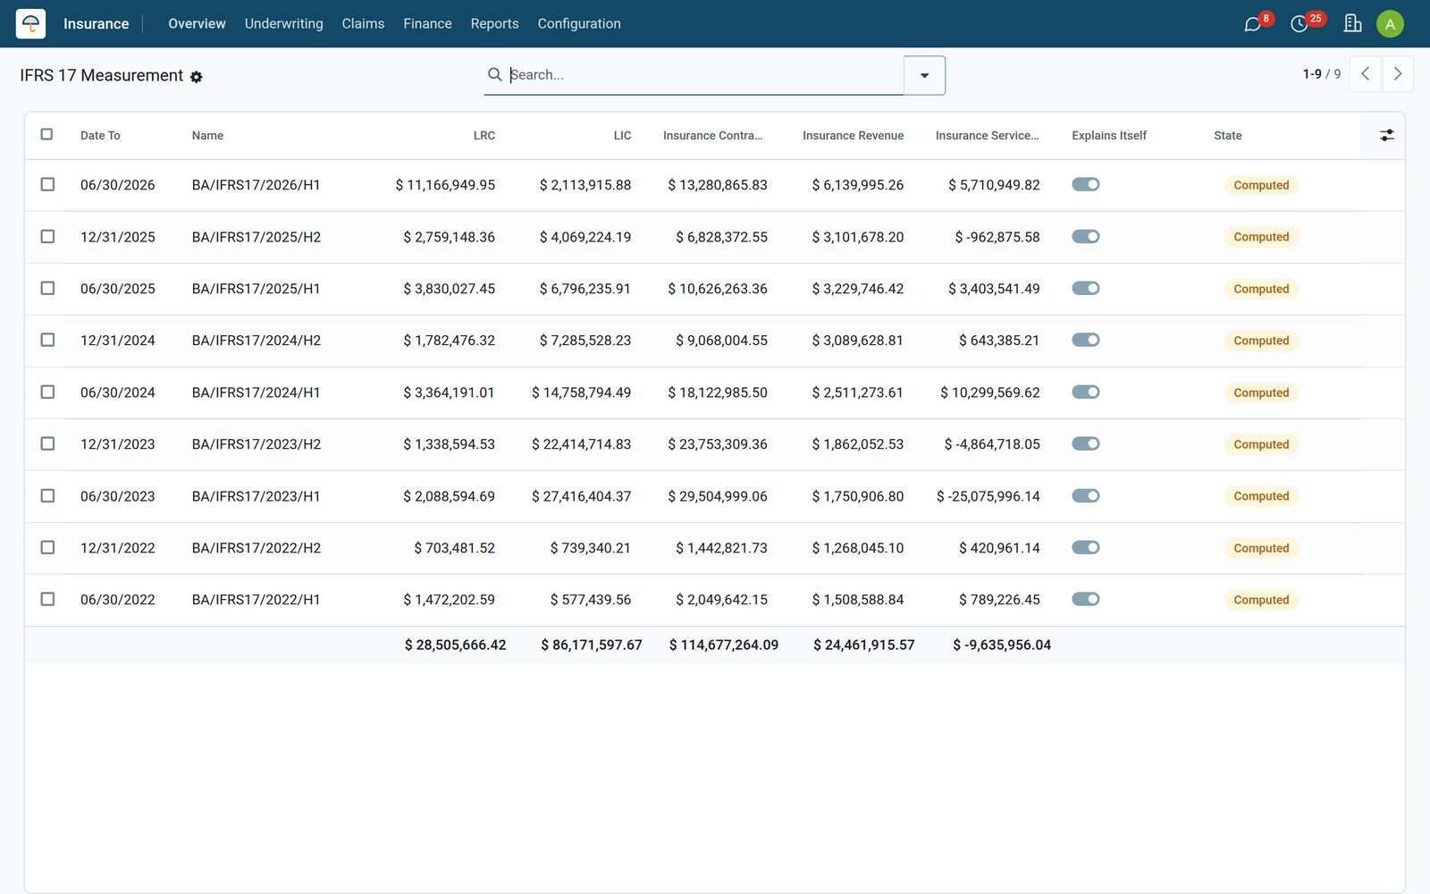Click the Computed badge for BA/IFRS17/2023/H1
This screenshot has width=1430, height=894.
1261,496
